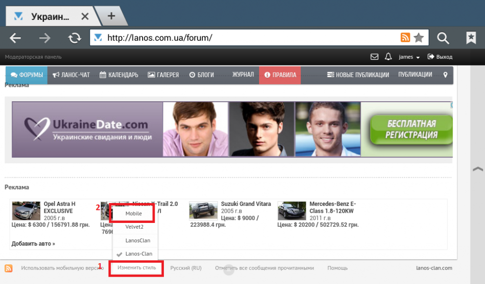Open messages envelope icon
This screenshot has height=284, width=485.
click(x=374, y=57)
